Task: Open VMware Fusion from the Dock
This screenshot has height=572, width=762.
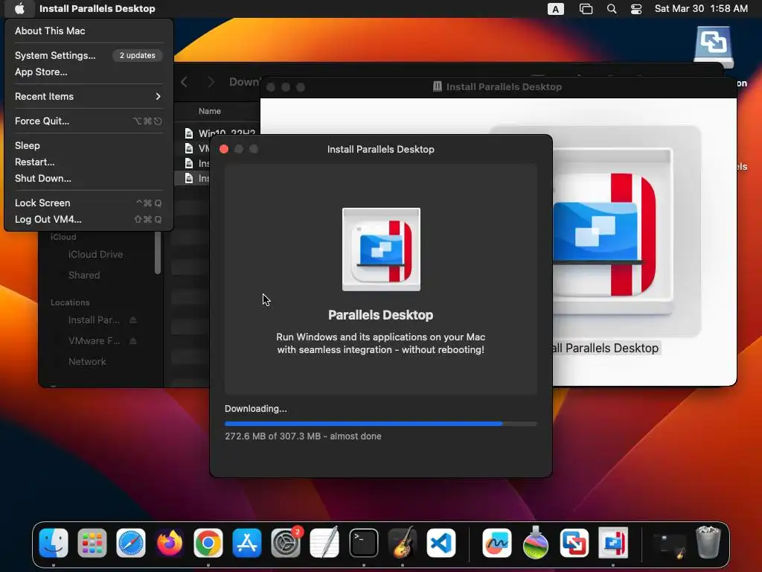Action: tap(574, 543)
